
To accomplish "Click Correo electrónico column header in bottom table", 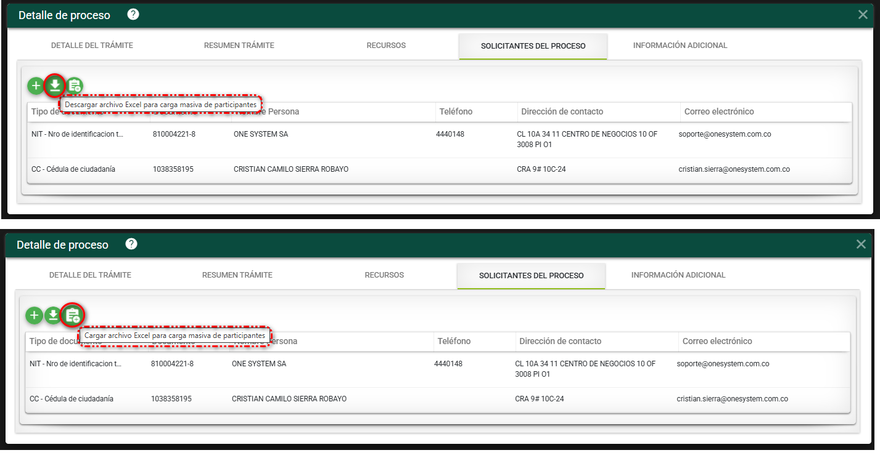I will tap(717, 341).
